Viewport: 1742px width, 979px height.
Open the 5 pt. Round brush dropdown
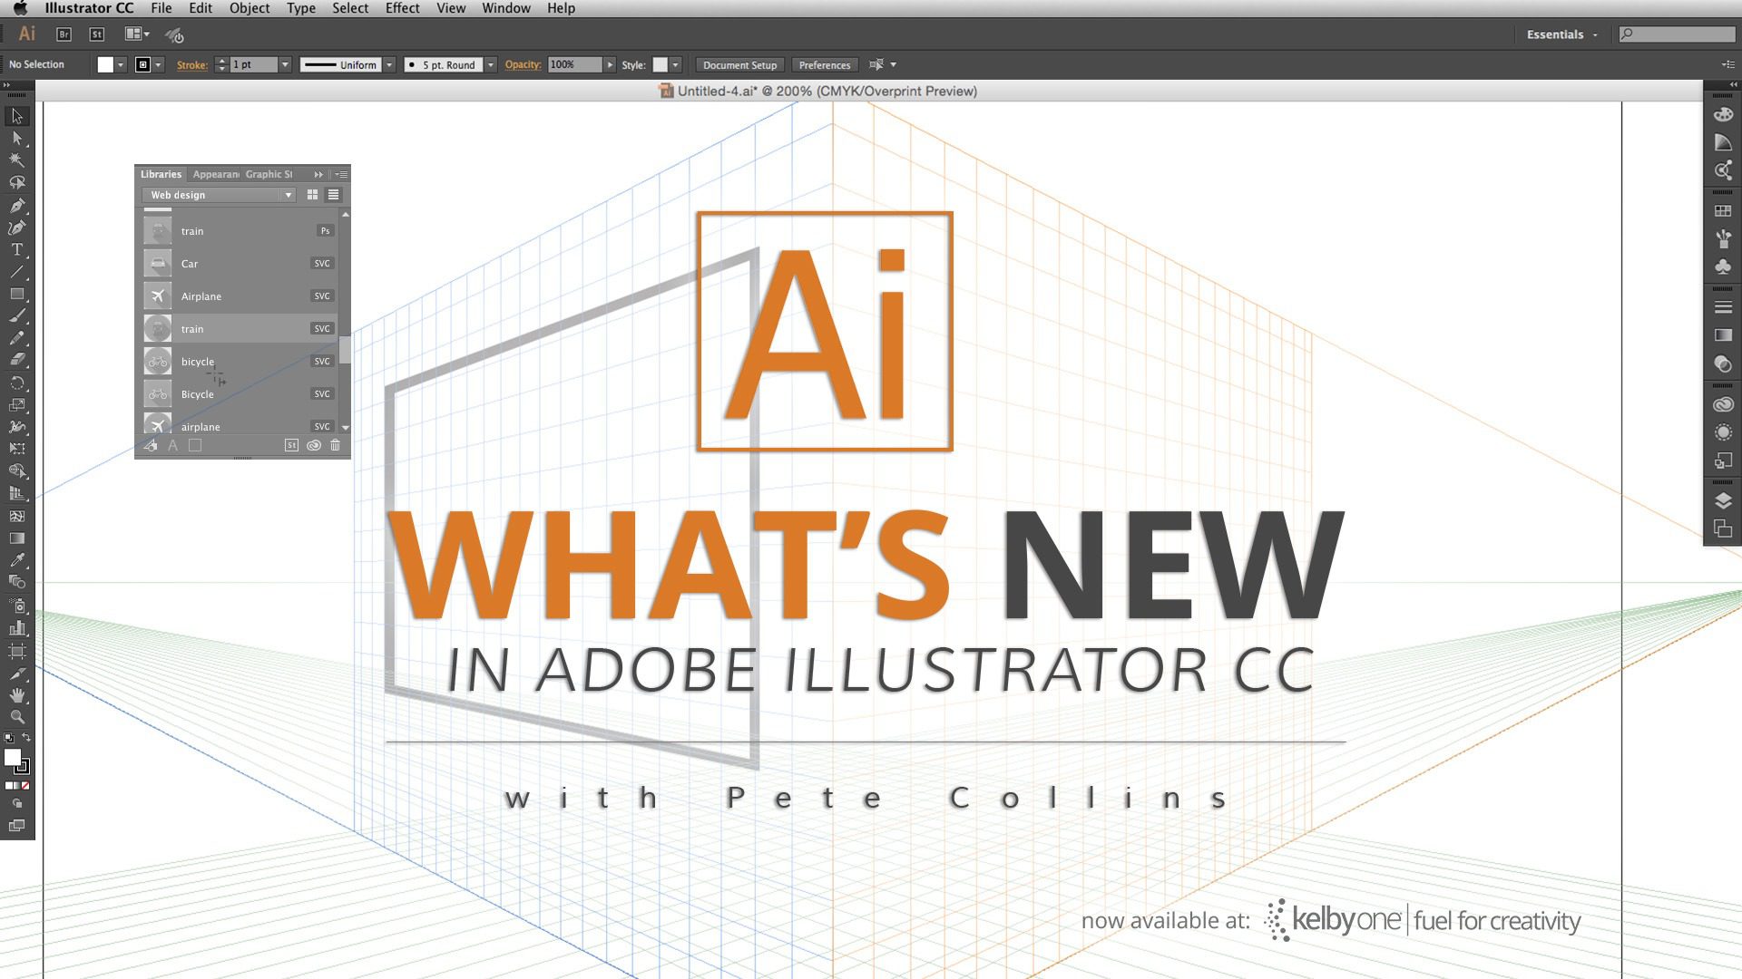coord(491,64)
